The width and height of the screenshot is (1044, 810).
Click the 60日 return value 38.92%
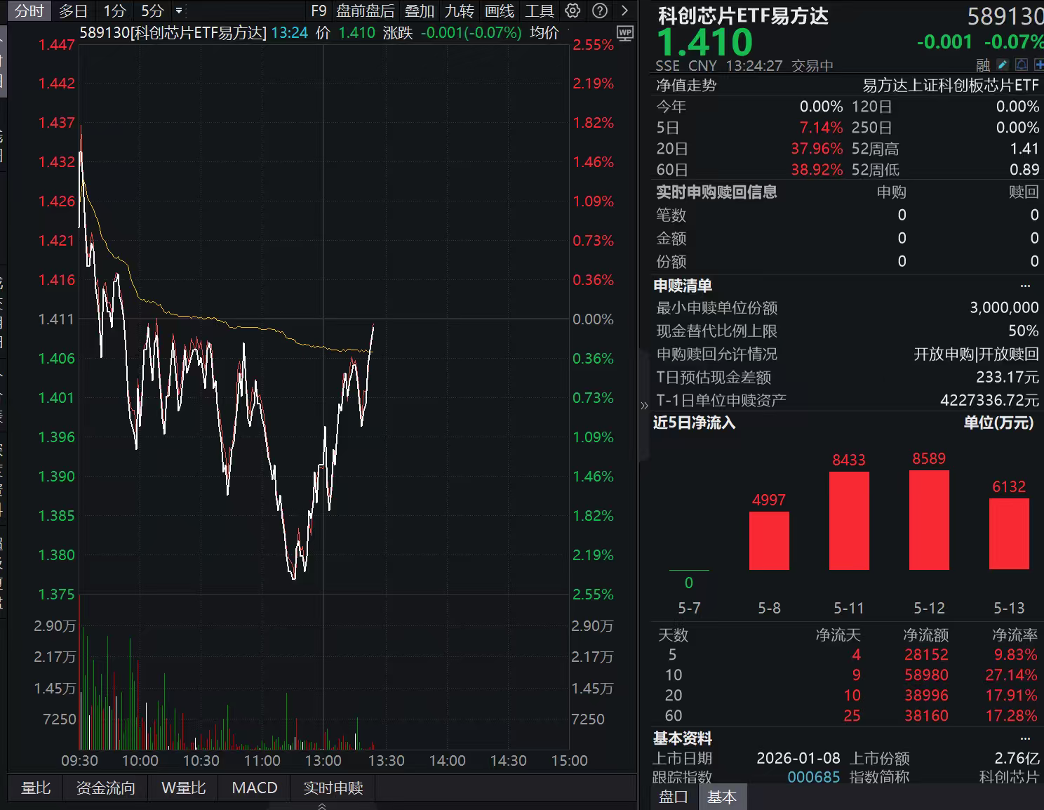point(817,170)
